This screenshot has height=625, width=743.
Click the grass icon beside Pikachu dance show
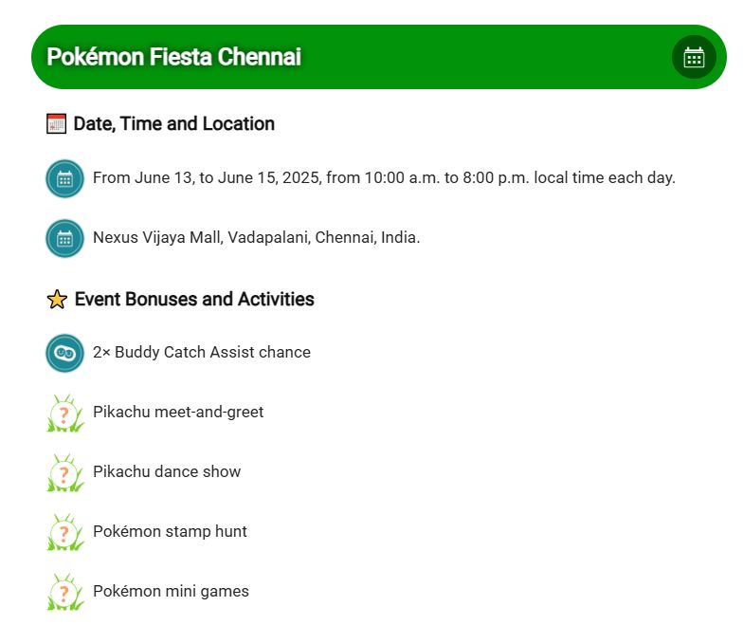64,473
